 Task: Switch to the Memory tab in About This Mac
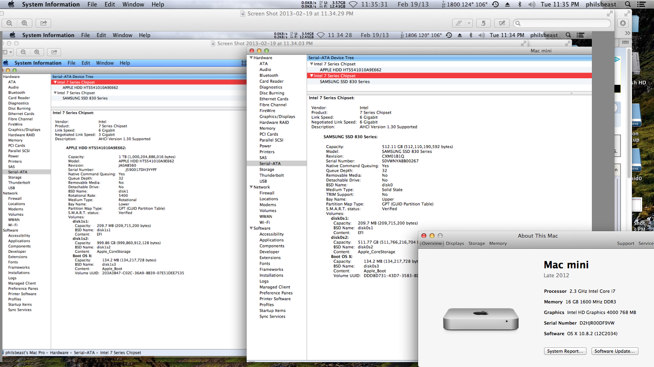tap(498, 243)
